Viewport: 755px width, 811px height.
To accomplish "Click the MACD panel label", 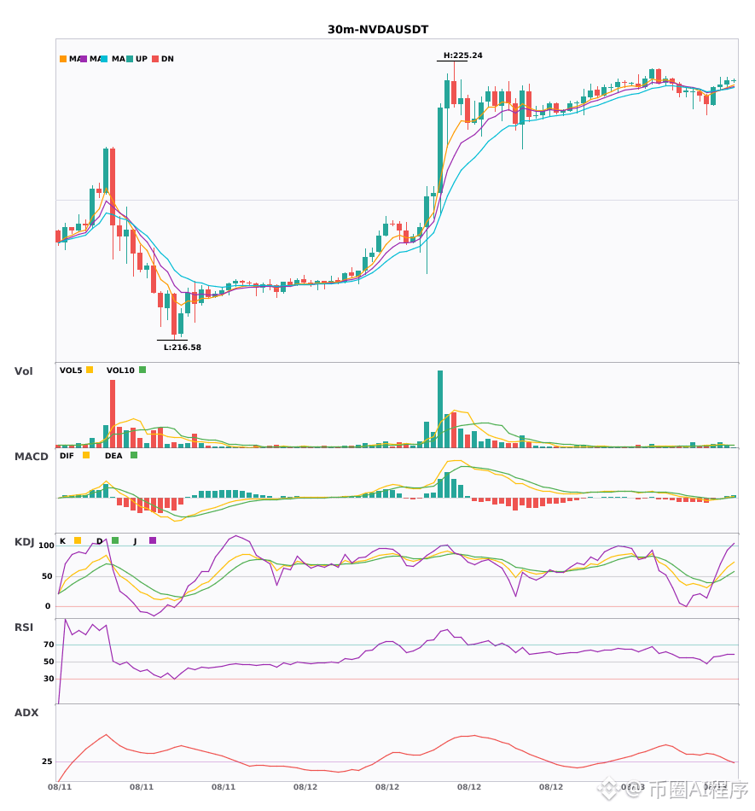I will pyautogui.click(x=31, y=457).
